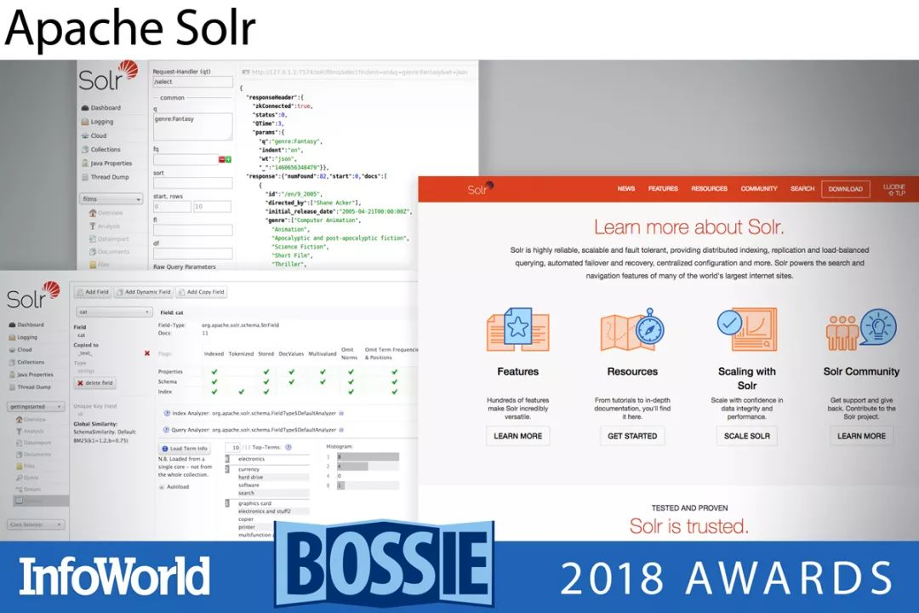This screenshot has width=919, height=613.
Task: Open Overview under the gettingstarted collection
Action: click(x=31, y=420)
